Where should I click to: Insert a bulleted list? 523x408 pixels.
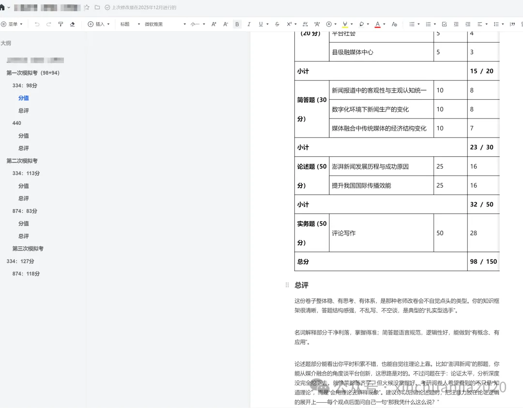[412, 24]
